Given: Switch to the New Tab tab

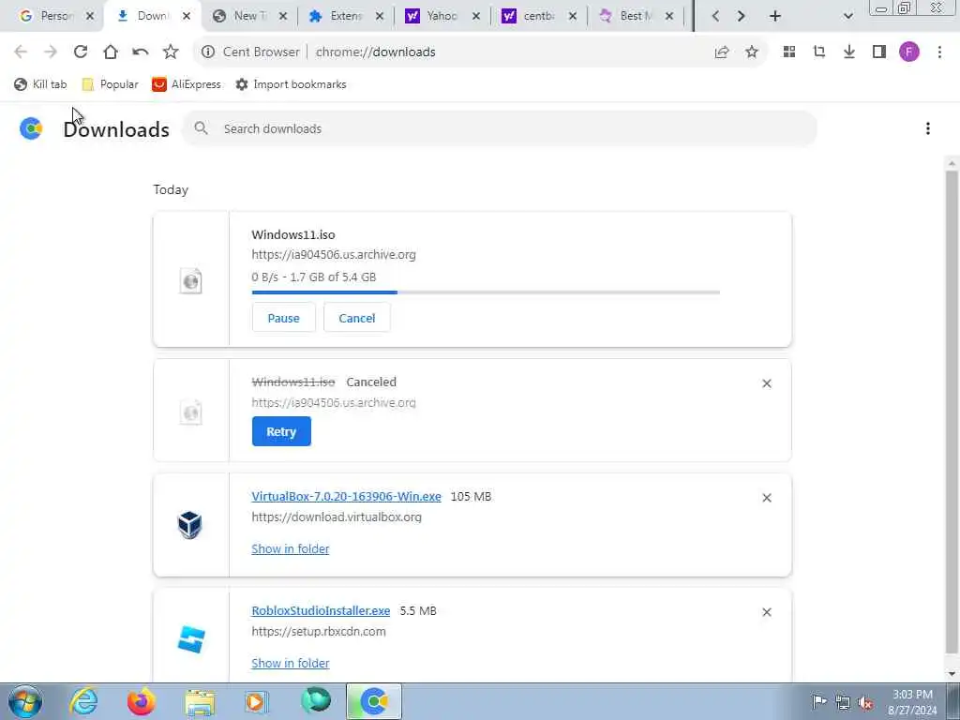Looking at the screenshot, I should [243, 17].
